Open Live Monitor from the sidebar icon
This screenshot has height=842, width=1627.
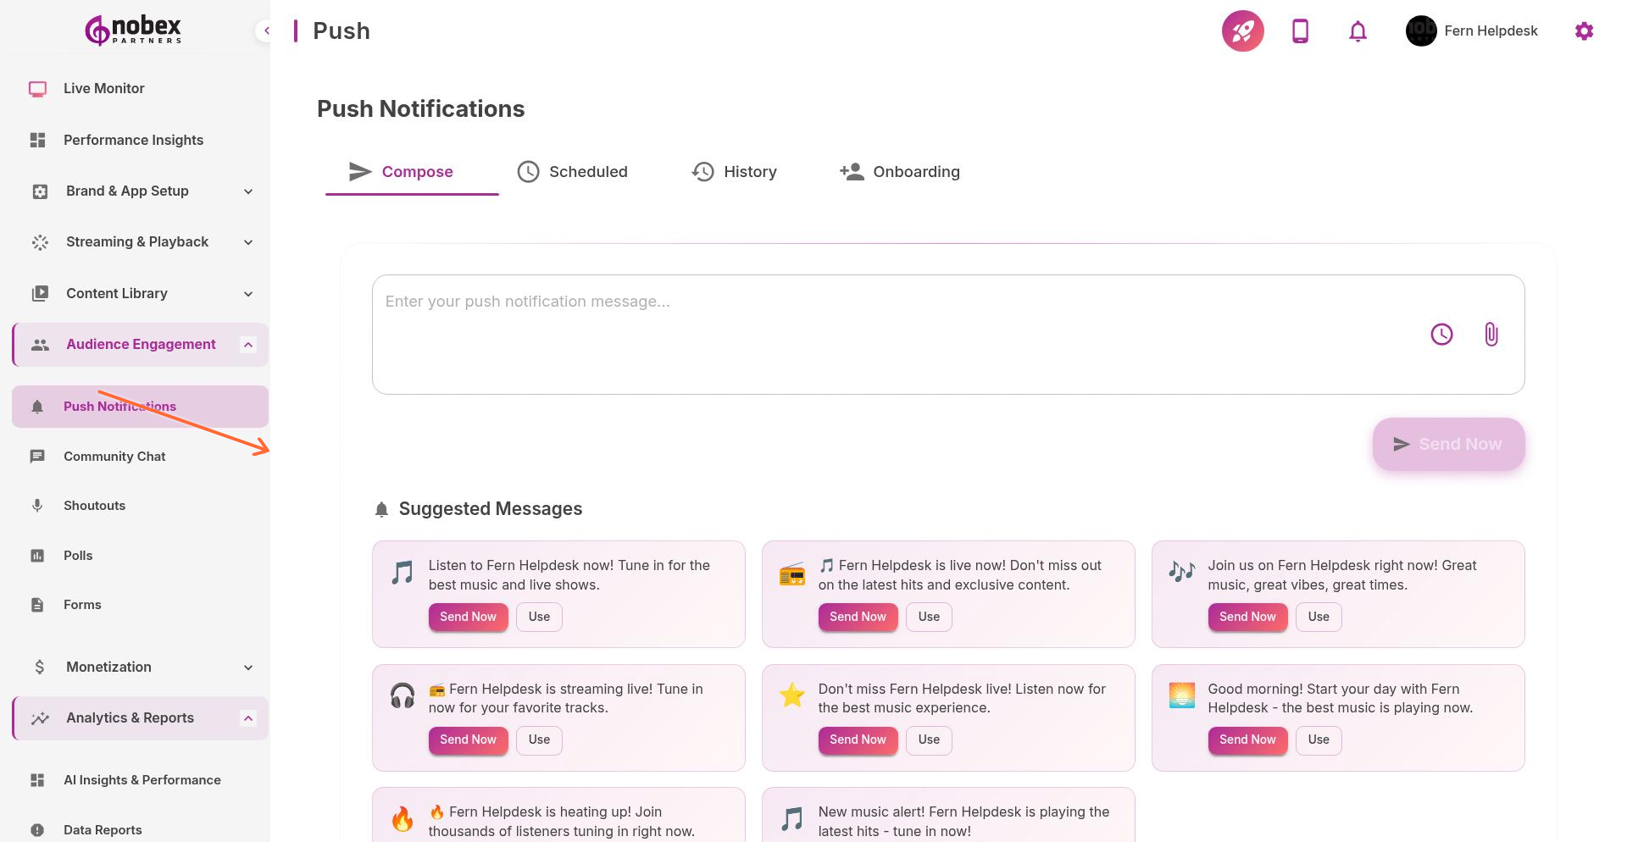click(x=37, y=88)
